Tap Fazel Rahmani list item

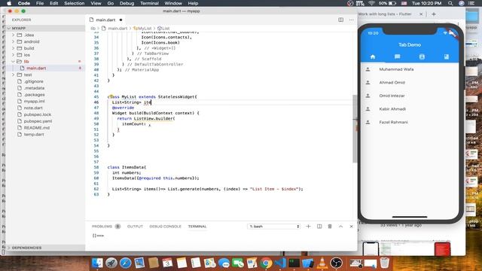click(x=410, y=122)
